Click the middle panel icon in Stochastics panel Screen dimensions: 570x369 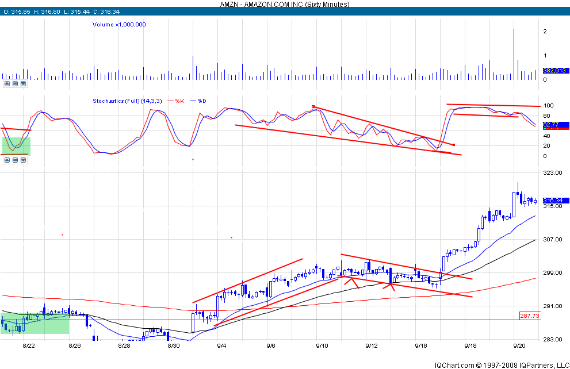[x=15, y=160]
